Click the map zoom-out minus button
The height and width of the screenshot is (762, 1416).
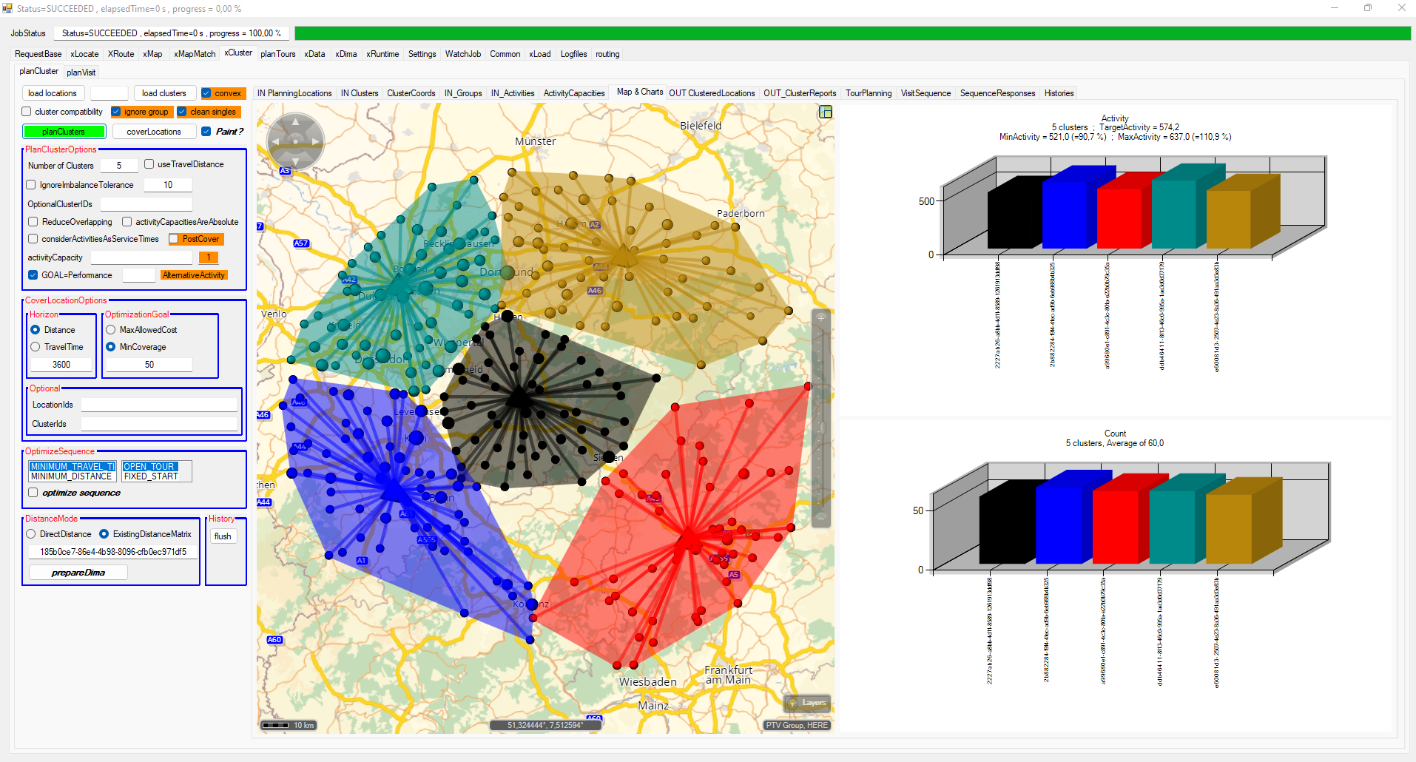(820, 518)
